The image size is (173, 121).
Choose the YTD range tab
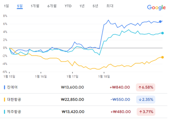68,6
